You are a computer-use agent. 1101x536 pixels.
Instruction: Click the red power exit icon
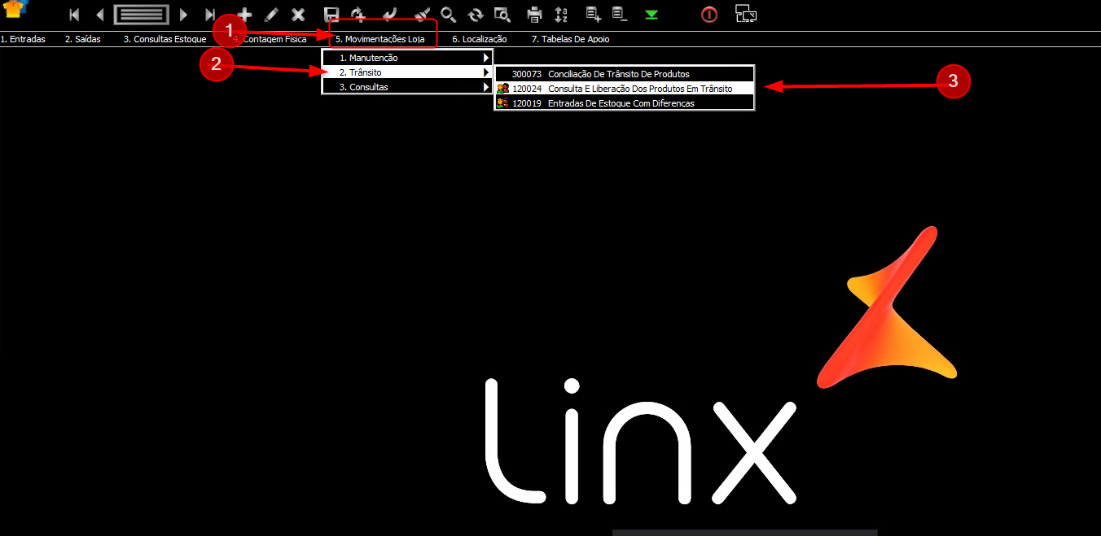point(709,15)
